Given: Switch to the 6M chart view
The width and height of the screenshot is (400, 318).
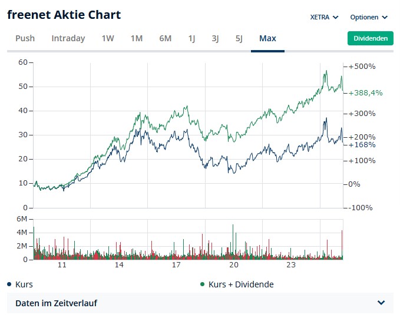Looking at the screenshot, I should 165,38.
